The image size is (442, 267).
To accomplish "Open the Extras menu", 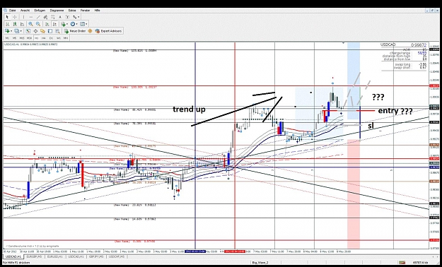I will click(x=72, y=11).
